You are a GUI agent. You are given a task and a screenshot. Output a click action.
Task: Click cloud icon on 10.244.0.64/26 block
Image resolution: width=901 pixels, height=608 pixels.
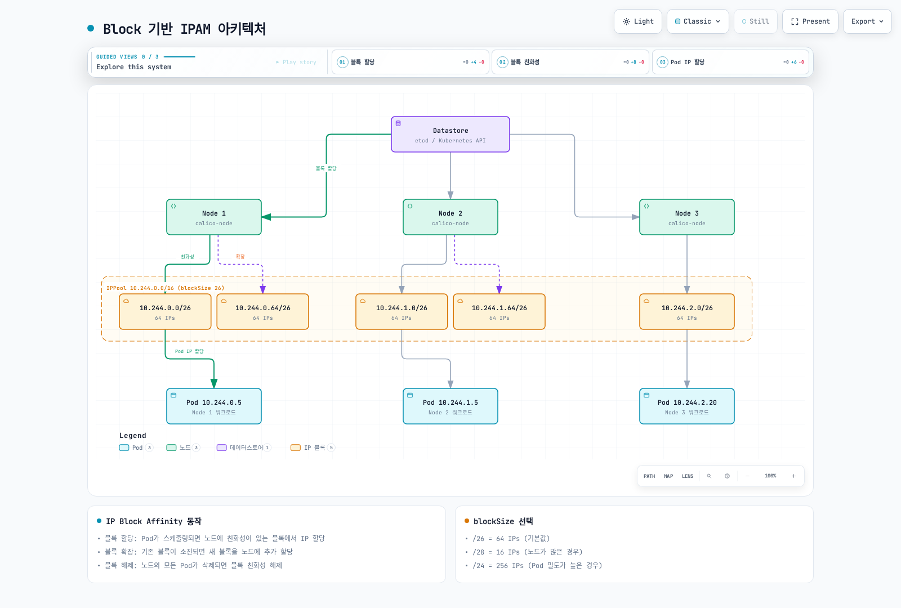pos(224,301)
